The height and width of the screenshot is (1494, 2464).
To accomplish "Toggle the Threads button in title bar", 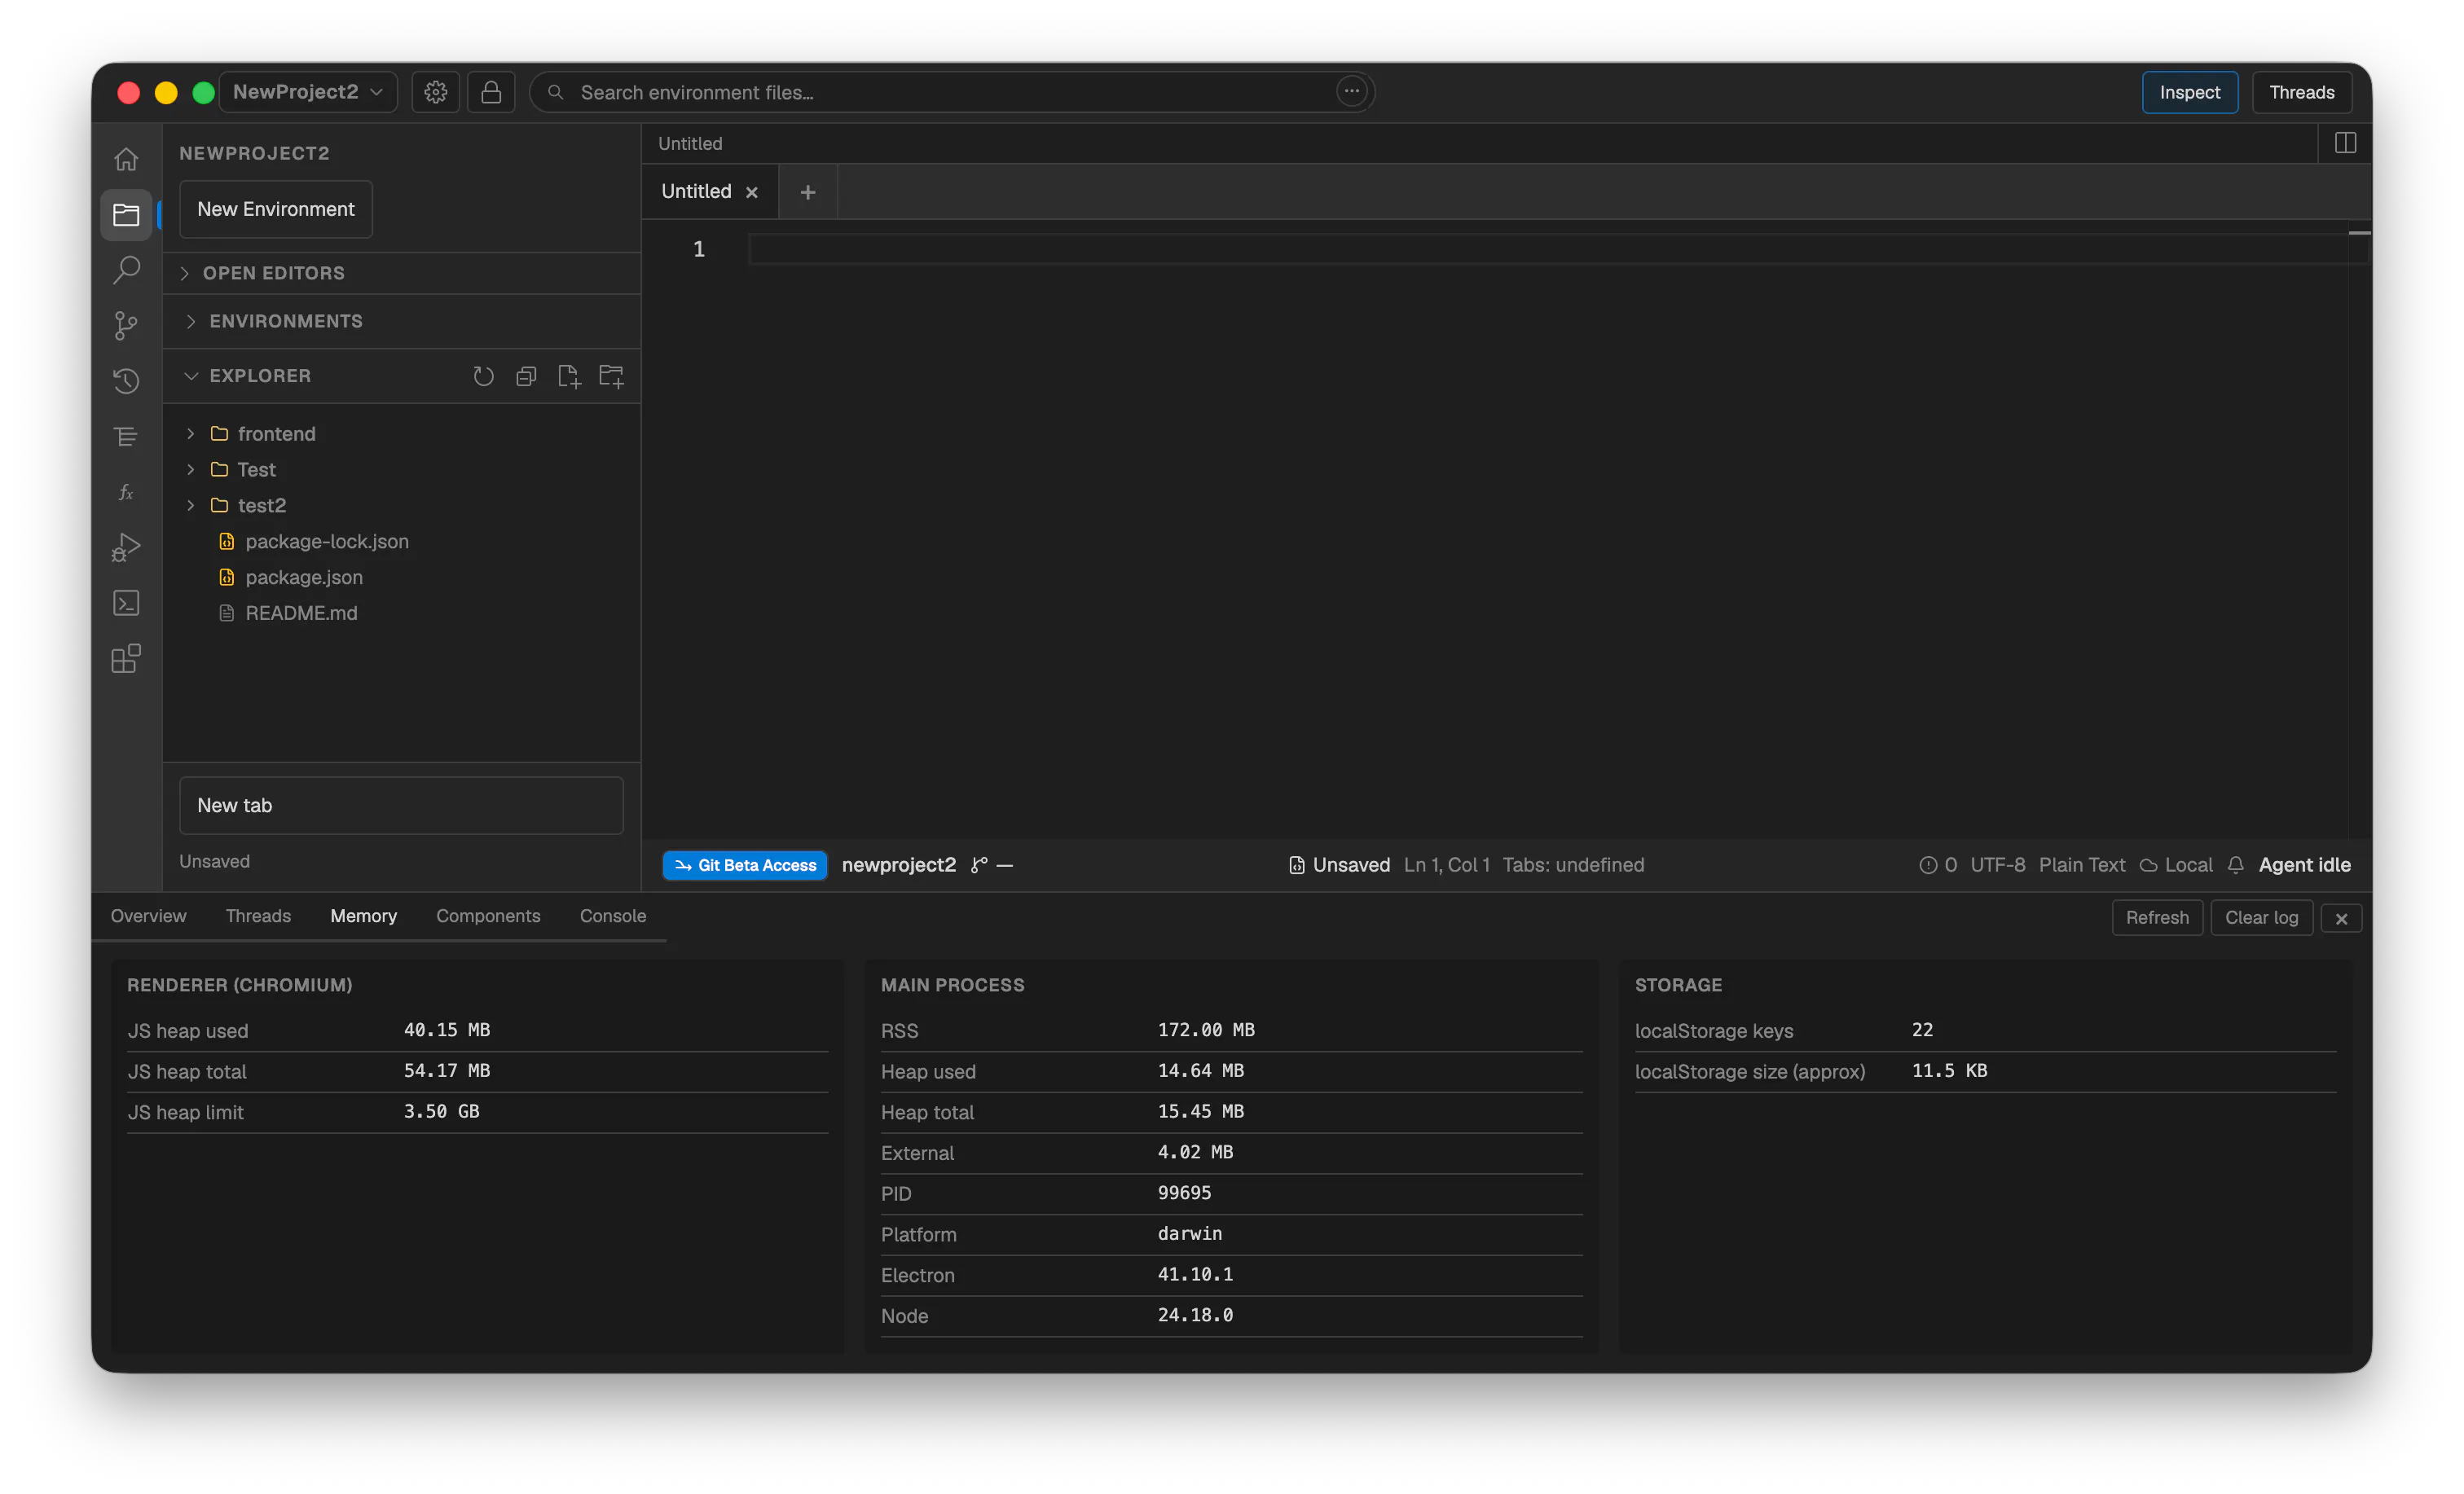I will [x=2301, y=92].
